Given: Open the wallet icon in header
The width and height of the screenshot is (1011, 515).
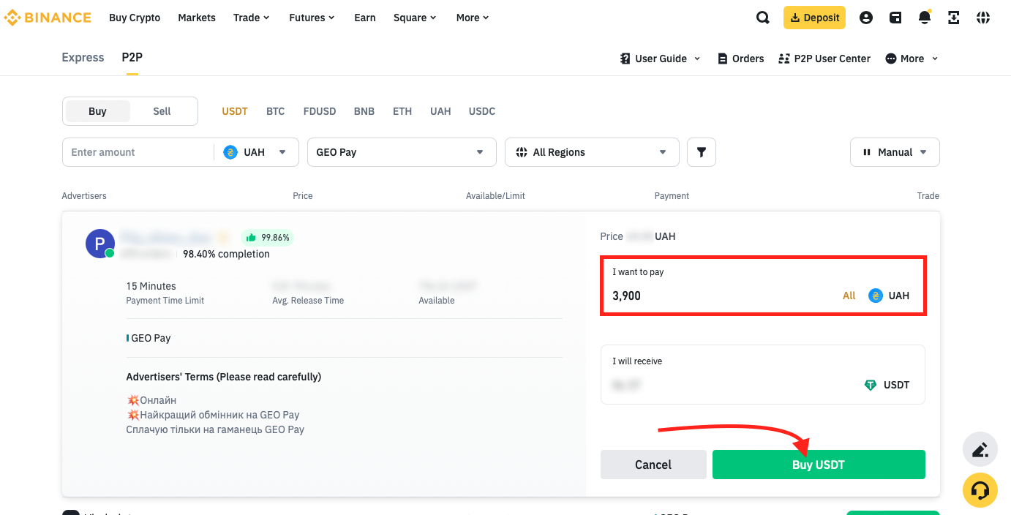Looking at the screenshot, I should tap(895, 18).
